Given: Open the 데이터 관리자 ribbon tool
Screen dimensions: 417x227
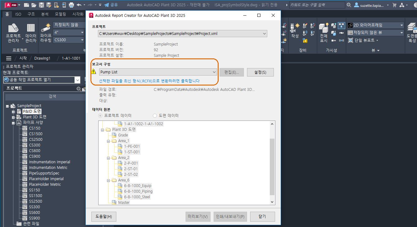Looking at the screenshot, I should point(31,33).
